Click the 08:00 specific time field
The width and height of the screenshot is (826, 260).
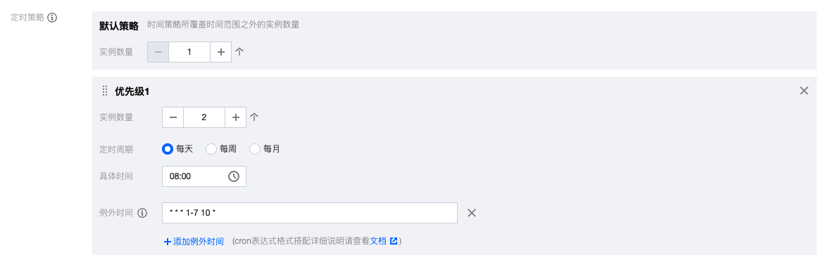tap(204, 176)
